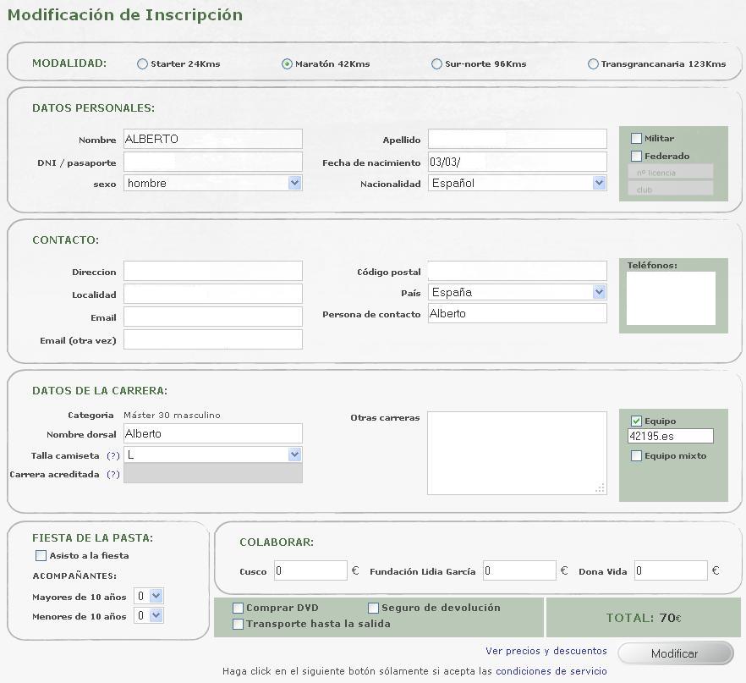Open the sexo dropdown

click(212, 183)
